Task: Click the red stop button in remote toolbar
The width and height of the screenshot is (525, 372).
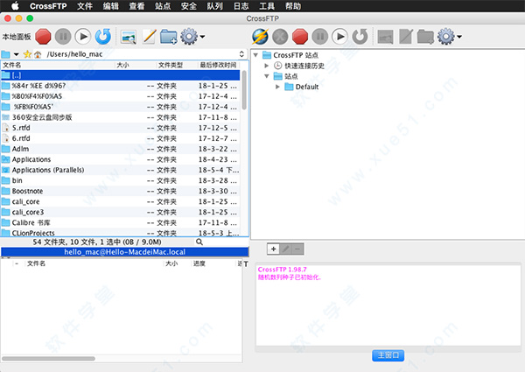Action: coord(300,37)
